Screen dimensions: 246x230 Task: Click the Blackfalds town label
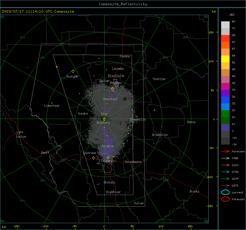(x=116, y=76)
